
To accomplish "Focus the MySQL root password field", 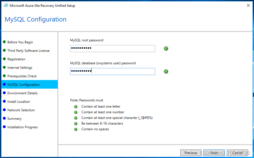I will (113, 48).
